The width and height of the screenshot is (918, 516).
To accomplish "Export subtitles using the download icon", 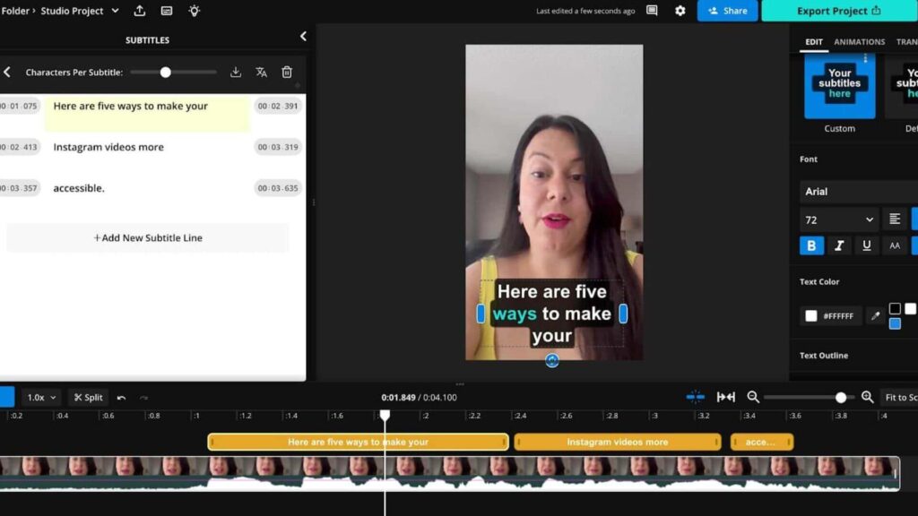I will [235, 73].
